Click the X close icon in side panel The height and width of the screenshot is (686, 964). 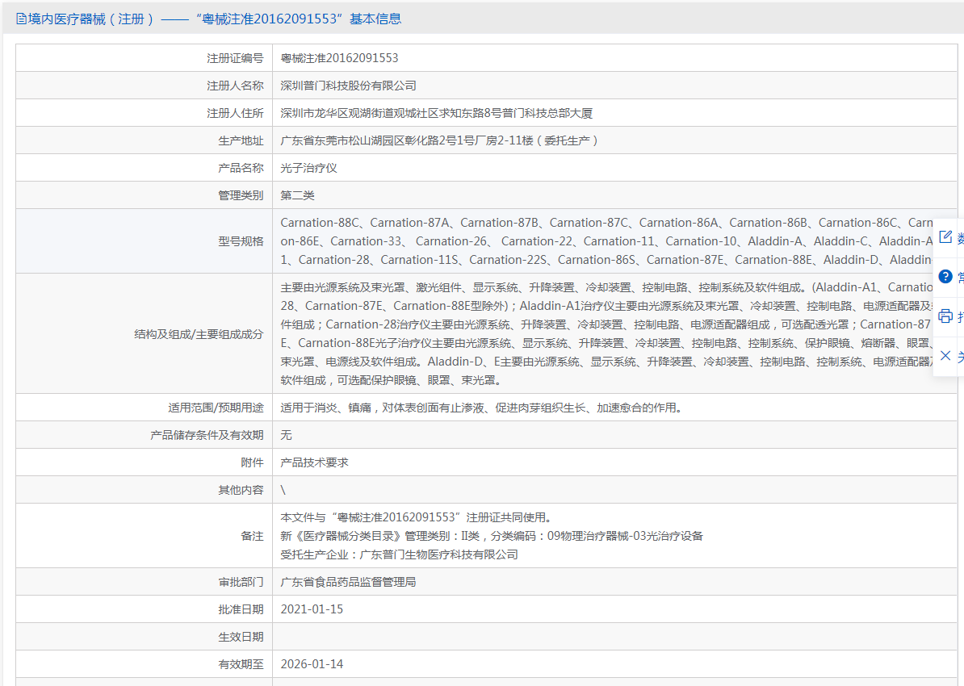click(945, 356)
